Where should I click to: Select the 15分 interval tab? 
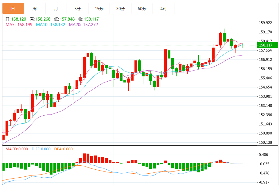click(x=99, y=9)
